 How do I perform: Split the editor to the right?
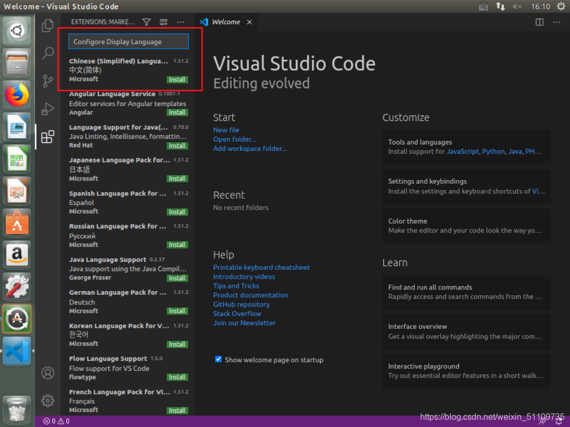[x=540, y=22]
